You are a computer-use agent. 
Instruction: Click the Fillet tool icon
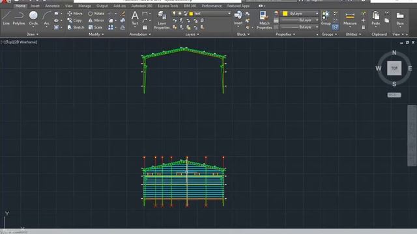[x=111, y=20]
